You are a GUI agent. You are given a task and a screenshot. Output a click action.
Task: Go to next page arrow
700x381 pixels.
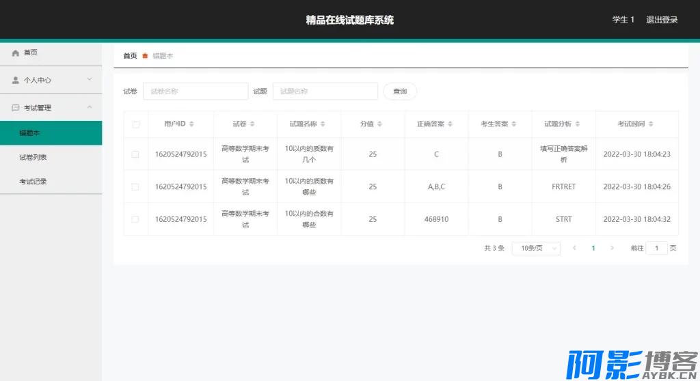612,248
